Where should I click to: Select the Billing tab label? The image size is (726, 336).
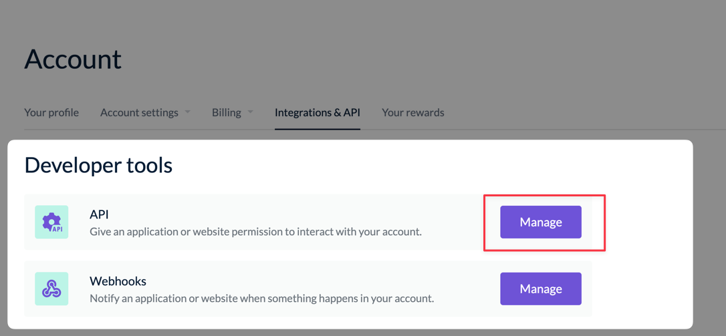pos(226,112)
